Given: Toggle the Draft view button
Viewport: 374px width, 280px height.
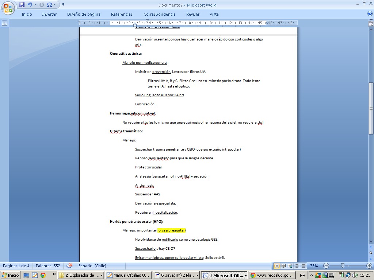Looking at the screenshot, I should click(x=303, y=266).
